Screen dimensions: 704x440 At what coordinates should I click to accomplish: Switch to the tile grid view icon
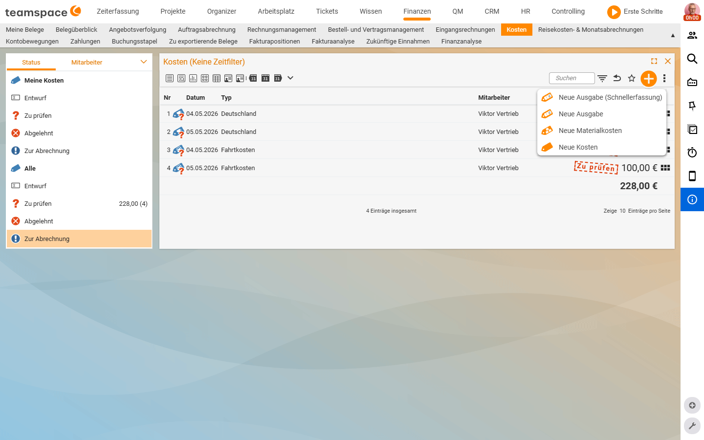tap(205, 78)
